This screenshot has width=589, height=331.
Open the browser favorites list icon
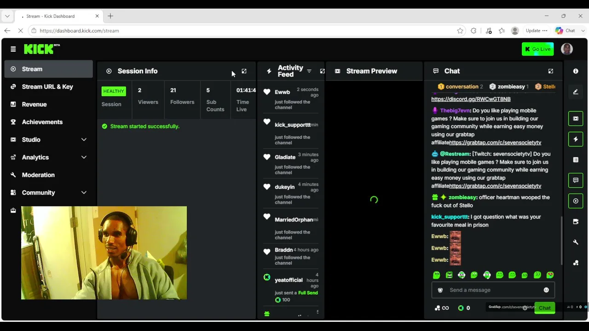(x=502, y=31)
